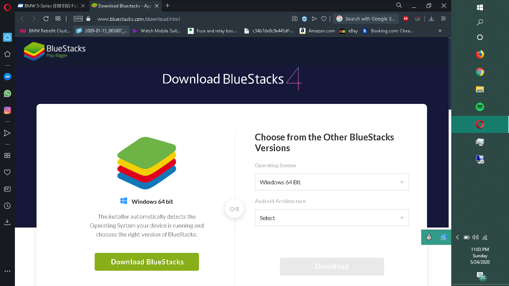Open My Flow arrow in sidebar
This screenshot has height=286, width=509.
click(7, 133)
